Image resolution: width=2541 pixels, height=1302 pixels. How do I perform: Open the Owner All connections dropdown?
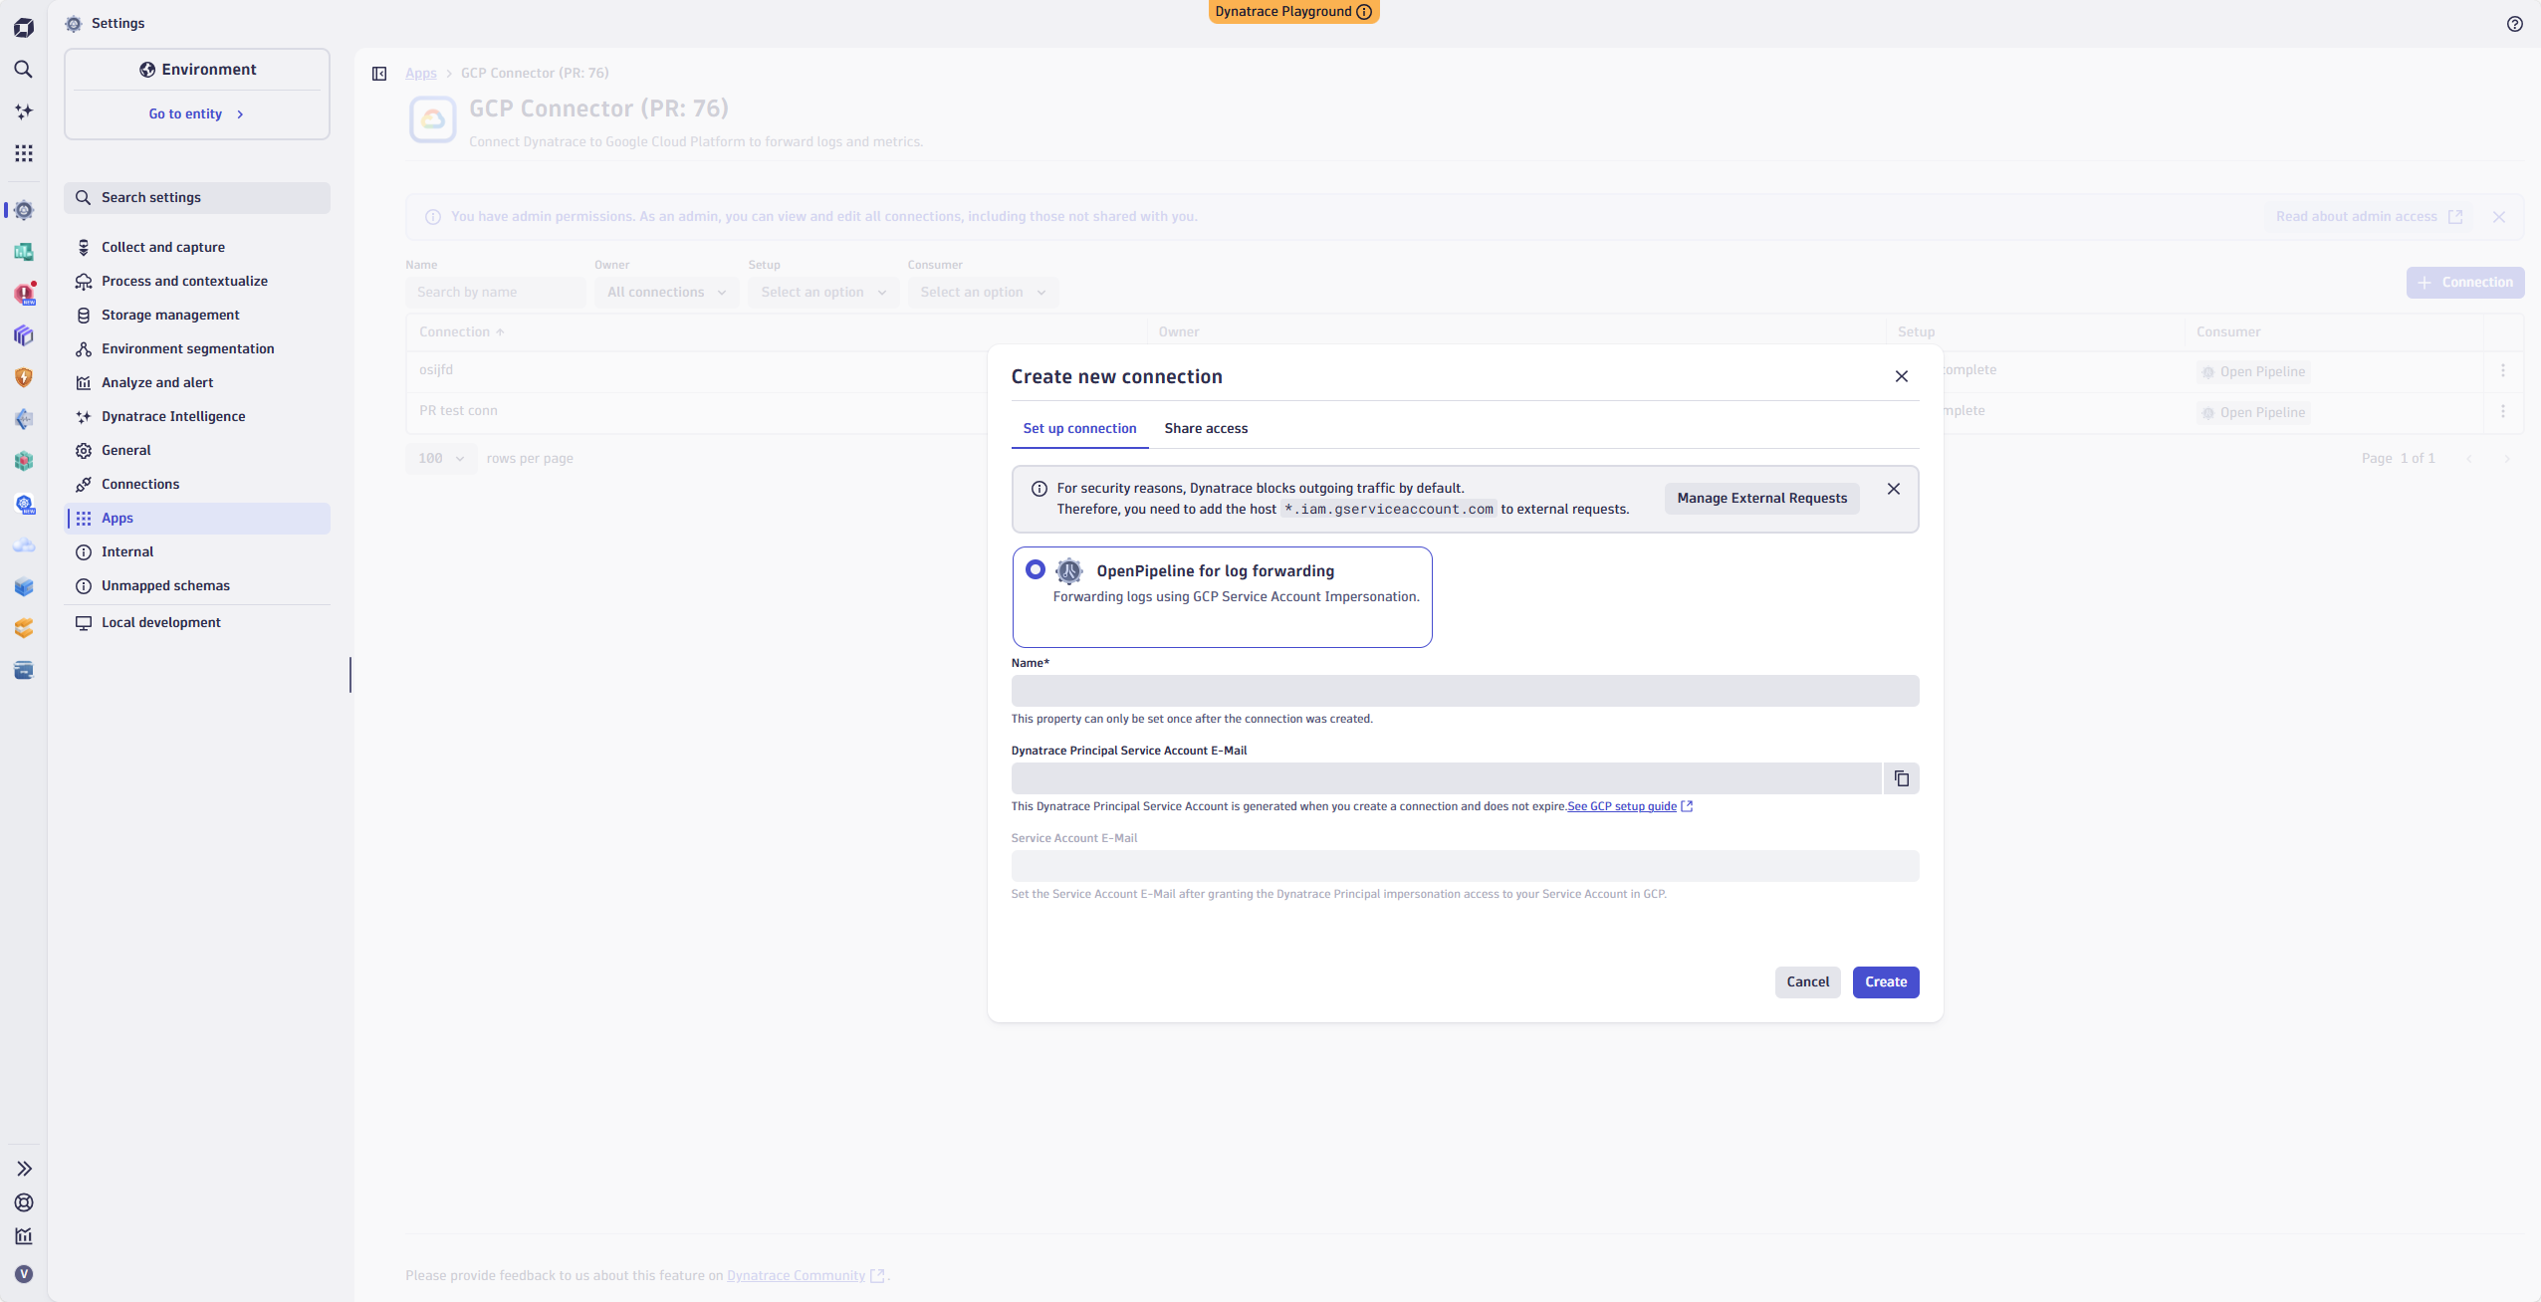point(666,292)
